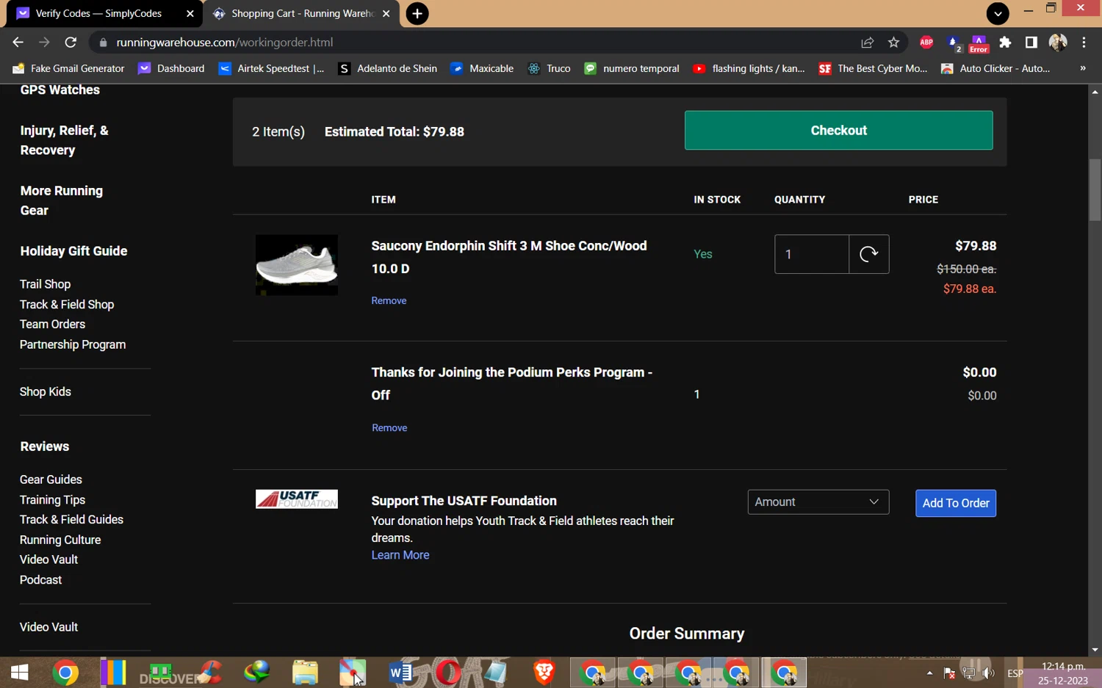The width and height of the screenshot is (1102, 688).
Task: Close the Shopping Cart tab
Action: tap(386, 13)
